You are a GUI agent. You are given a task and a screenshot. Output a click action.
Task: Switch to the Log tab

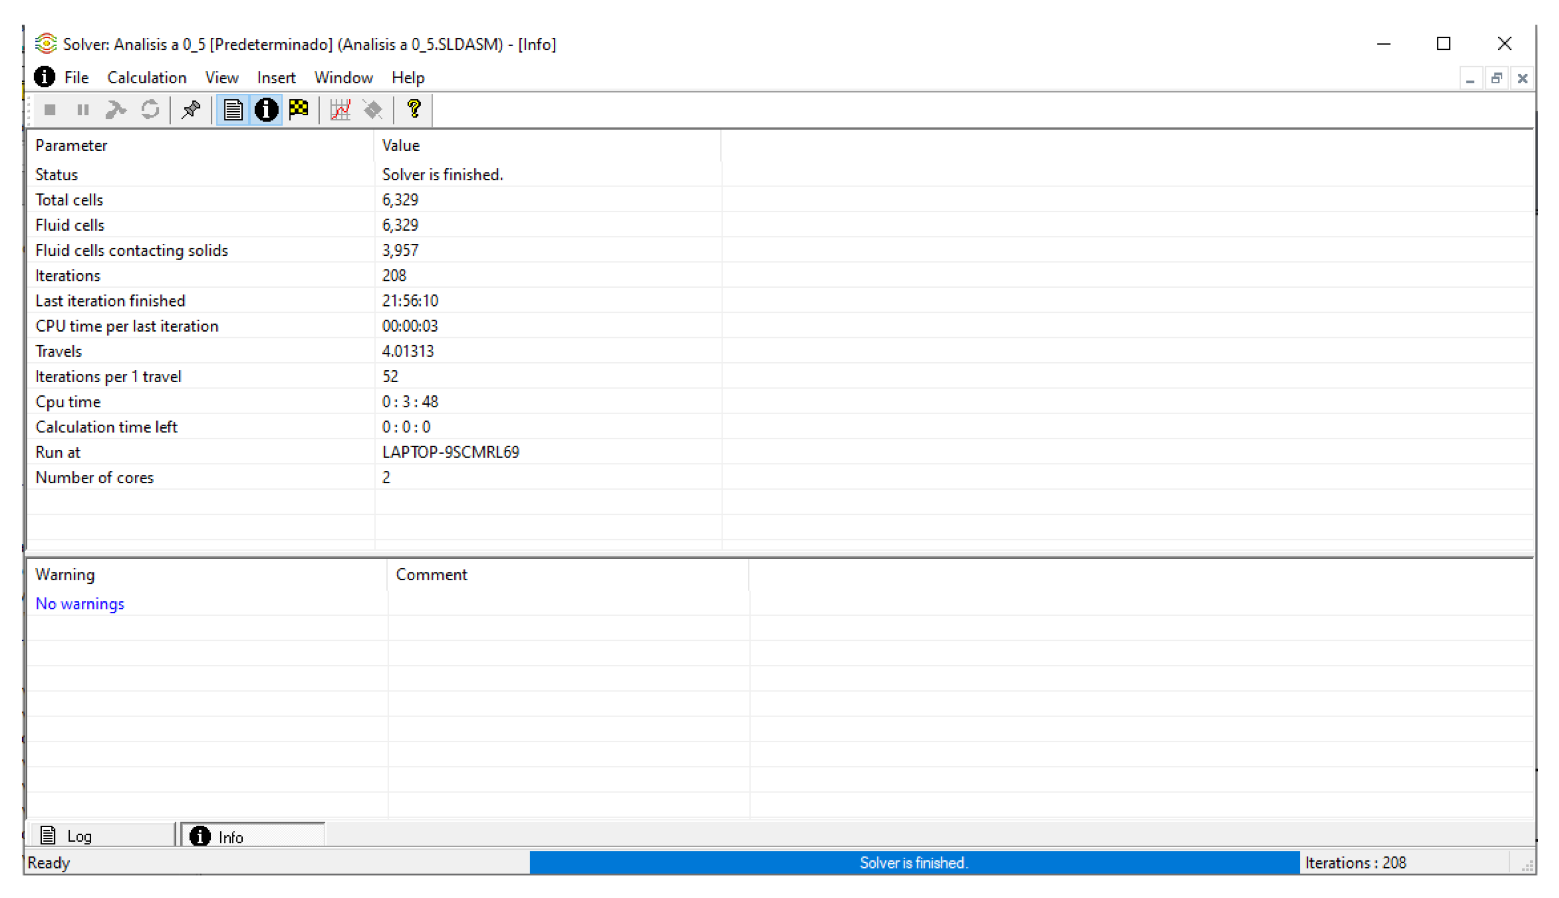[79, 836]
